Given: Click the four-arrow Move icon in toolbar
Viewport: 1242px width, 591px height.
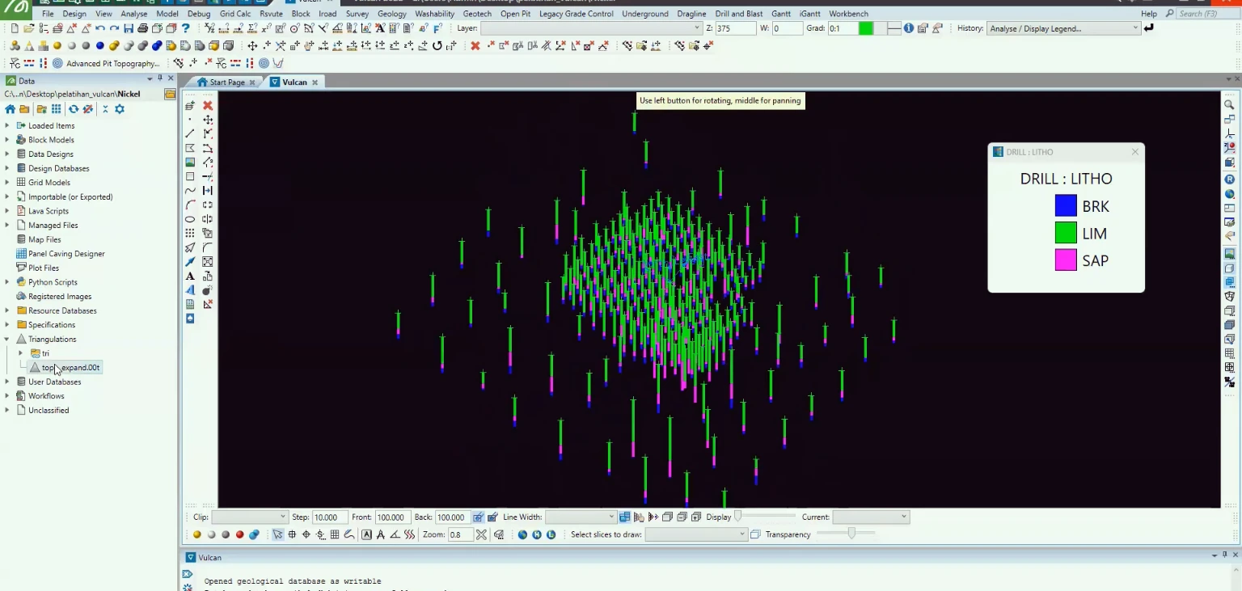Looking at the screenshot, I should pos(252,45).
